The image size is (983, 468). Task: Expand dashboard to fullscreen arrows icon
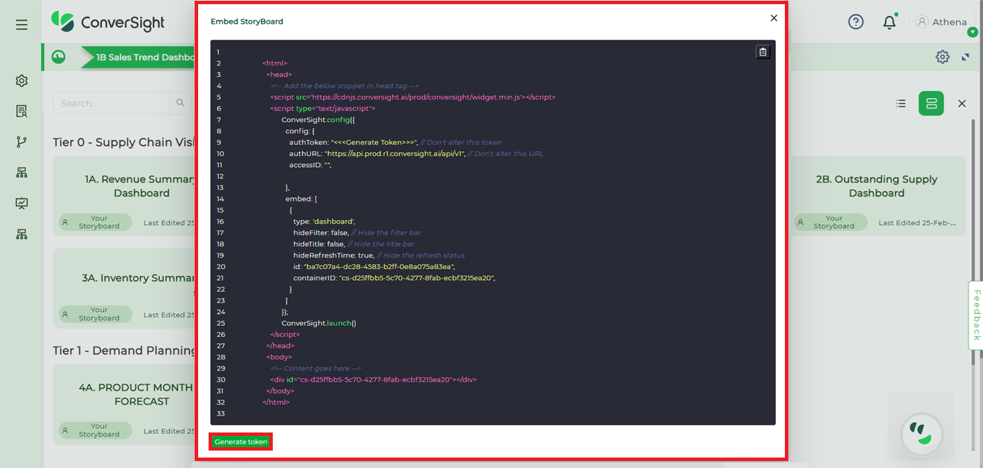click(966, 57)
